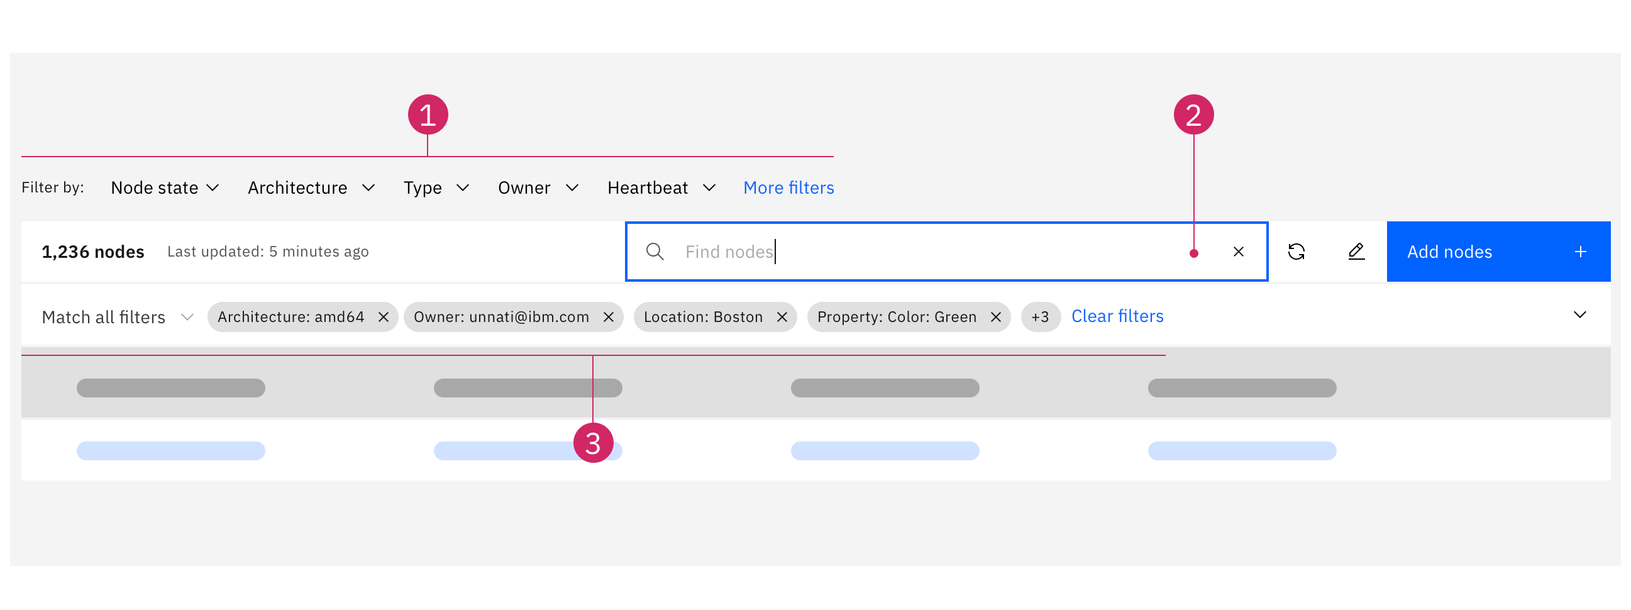Remove the Property: Color: Green tag

coord(995,317)
